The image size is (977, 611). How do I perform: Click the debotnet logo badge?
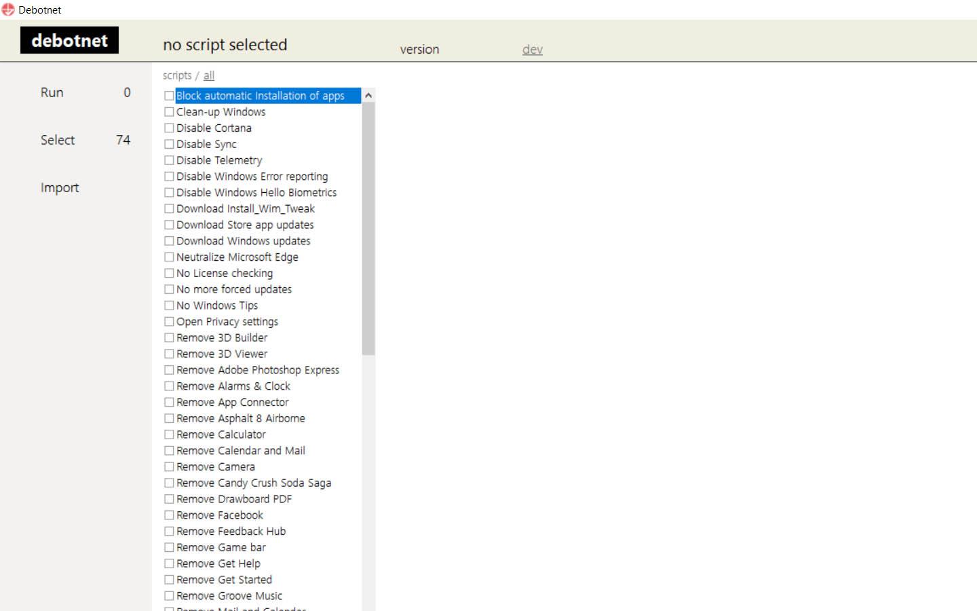pyautogui.click(x=69, y=40)
